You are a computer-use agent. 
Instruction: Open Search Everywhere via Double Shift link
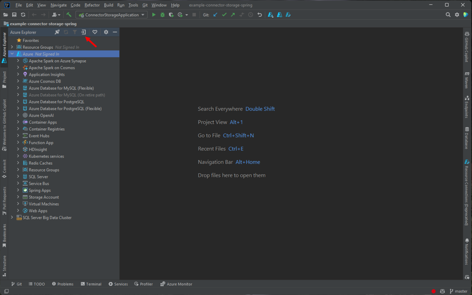(260, 109)
